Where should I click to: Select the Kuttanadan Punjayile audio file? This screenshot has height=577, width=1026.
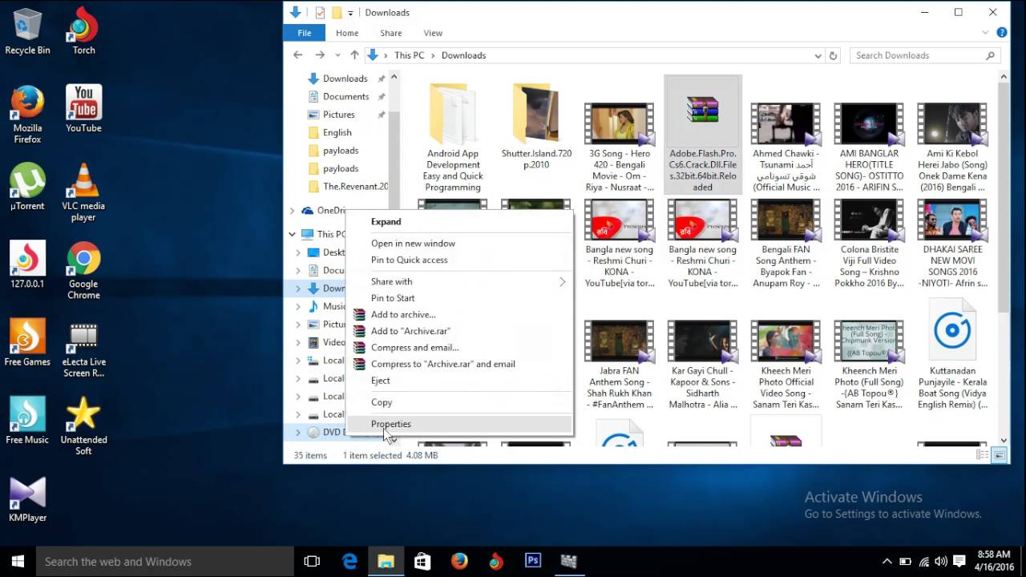pos(952,353)
